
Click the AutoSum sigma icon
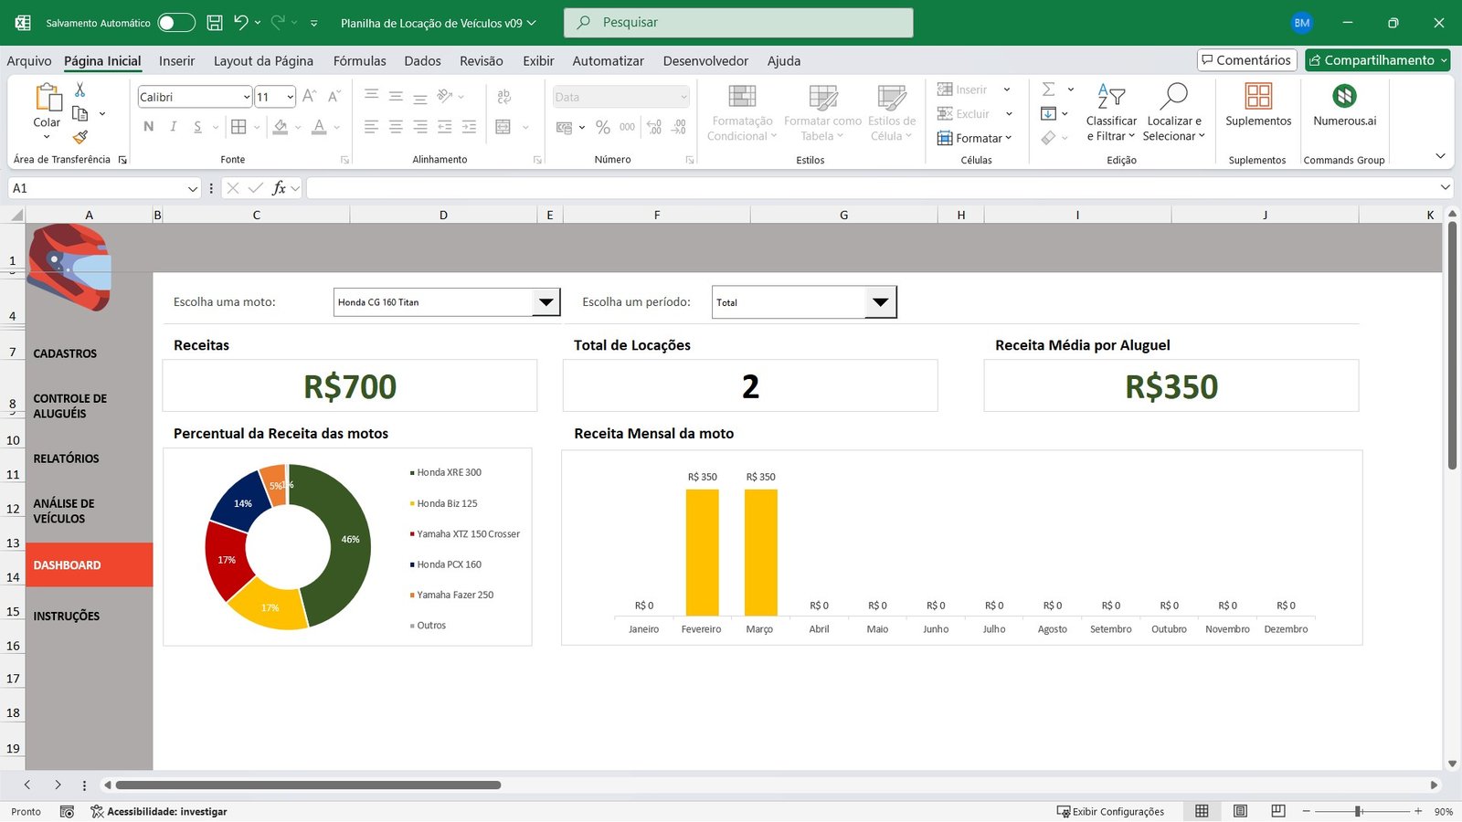tap(1049, 90)
